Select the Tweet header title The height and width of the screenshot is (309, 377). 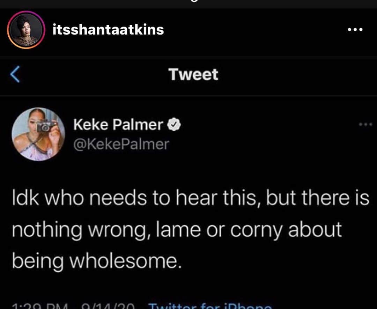tap(193, 74)
